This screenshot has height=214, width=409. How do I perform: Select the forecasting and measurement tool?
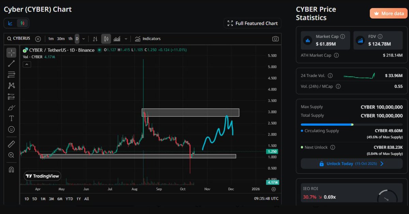[x=11, y=96]
